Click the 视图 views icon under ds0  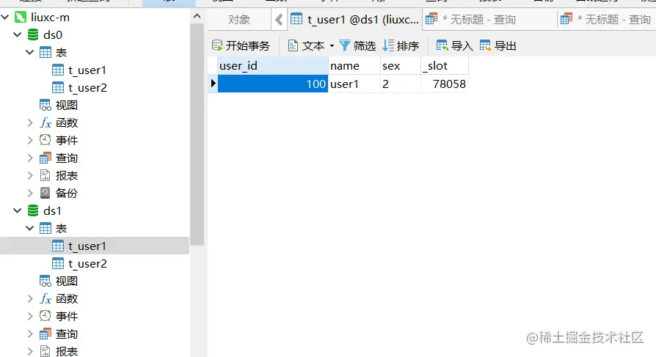coord(45,106)
